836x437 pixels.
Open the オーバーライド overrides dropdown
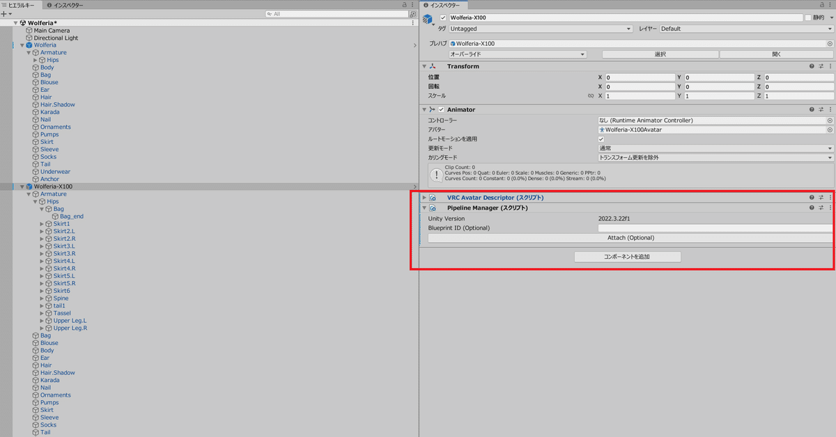(518, 54)
